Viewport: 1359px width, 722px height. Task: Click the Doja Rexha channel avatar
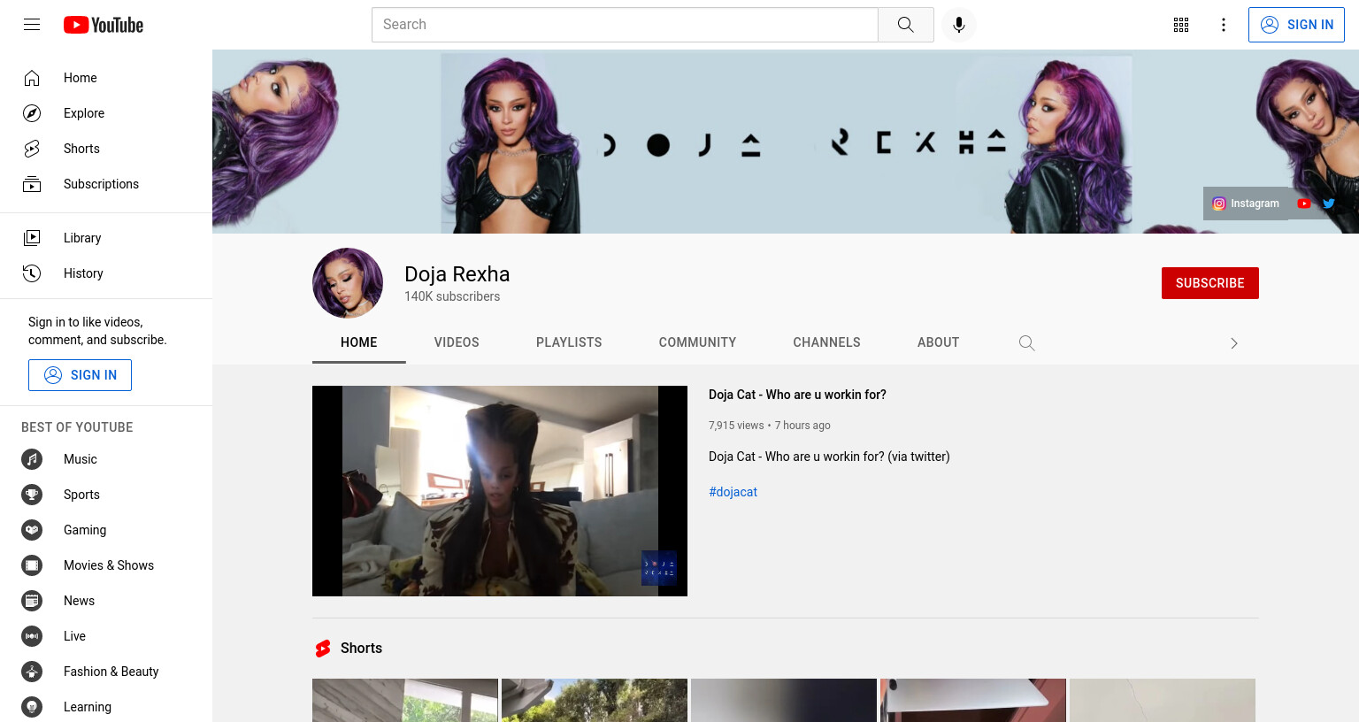[x=348, y=283]
